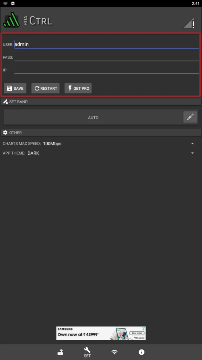Open the router tab in bottom navigation
Screen dimensions: 202x360
[60, 352]
